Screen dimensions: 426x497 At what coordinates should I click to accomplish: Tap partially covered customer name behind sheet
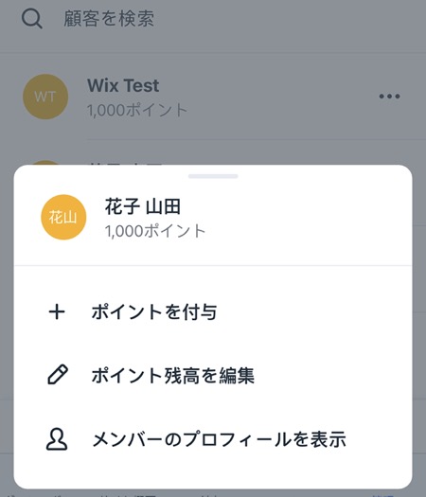[126, 164]
